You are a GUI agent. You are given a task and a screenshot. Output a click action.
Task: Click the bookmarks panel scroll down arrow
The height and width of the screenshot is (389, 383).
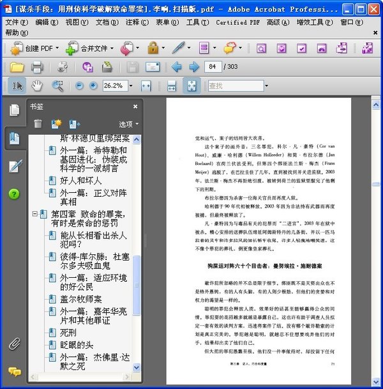137,367
